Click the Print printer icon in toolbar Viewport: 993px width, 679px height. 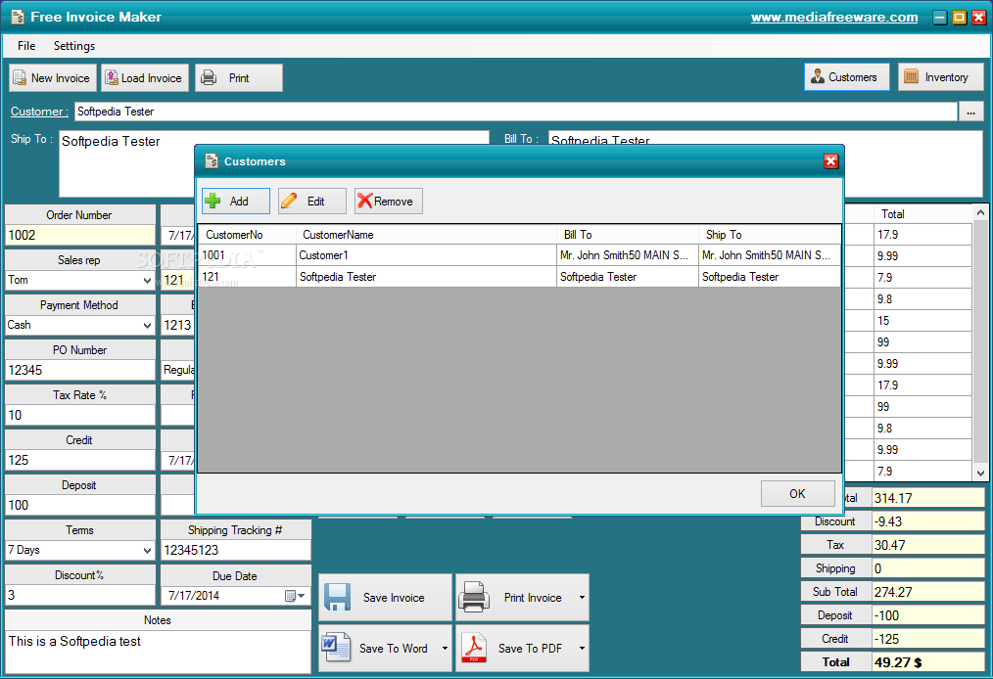[x=209, y=78]
